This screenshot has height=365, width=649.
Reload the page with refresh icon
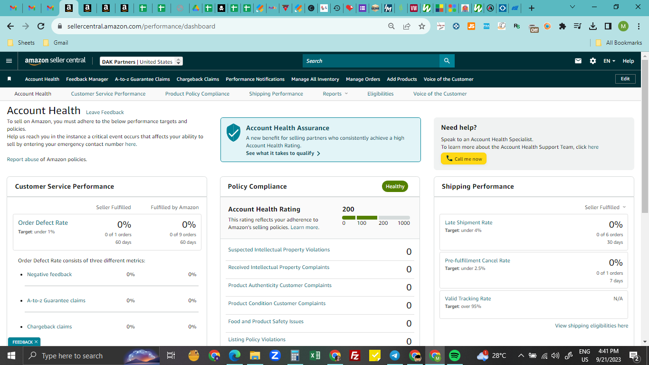coord(41,26)
